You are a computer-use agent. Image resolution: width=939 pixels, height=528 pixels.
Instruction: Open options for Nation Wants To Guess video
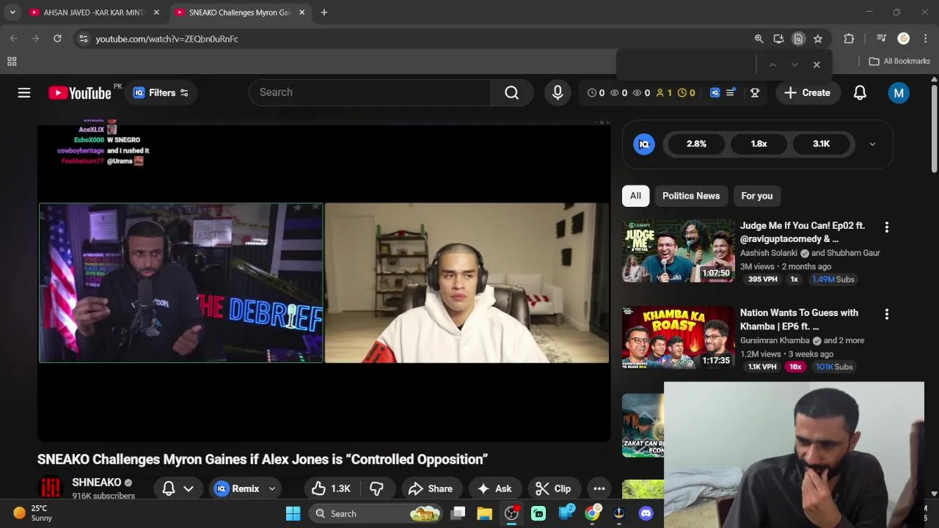(x=886, y=315)
